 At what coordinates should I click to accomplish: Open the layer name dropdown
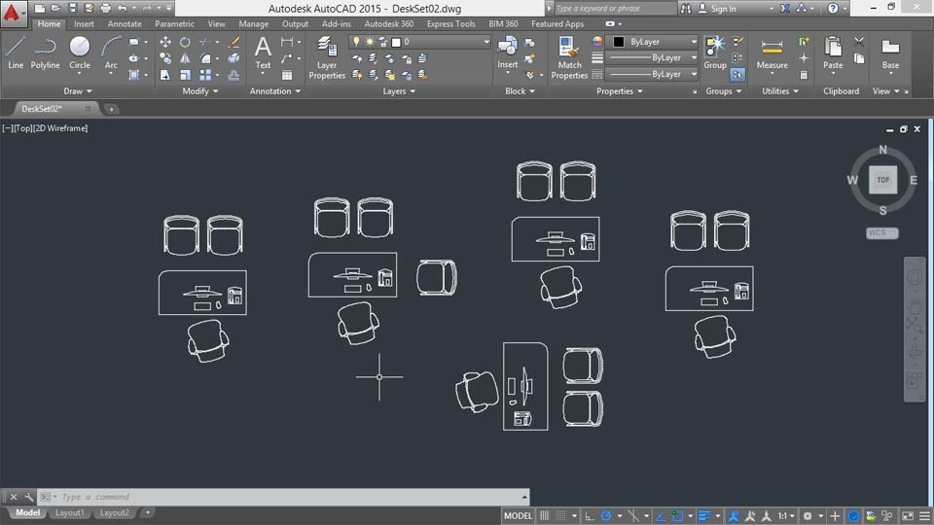[420, 42]
